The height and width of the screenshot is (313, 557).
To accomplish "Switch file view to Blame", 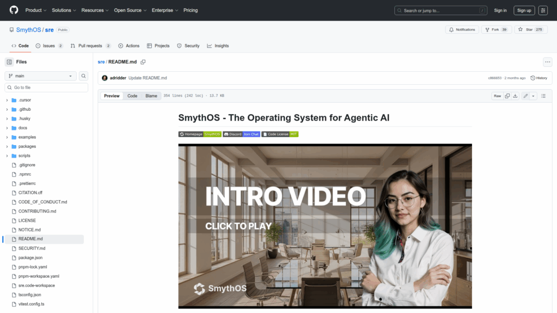I will [x=151, y=96].
